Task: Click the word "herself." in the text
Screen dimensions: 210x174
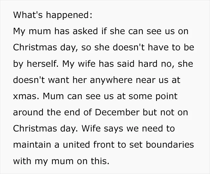Action: point(43,63)
